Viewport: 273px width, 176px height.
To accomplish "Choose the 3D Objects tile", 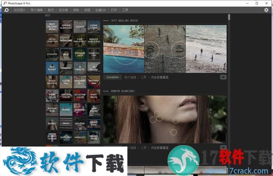I will coord(80,68).
